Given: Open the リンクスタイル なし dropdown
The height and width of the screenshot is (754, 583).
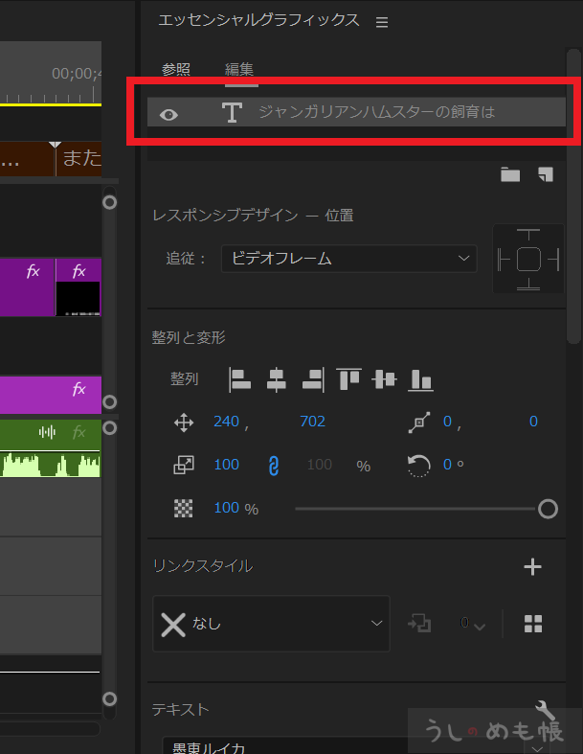Looking at the screenshot, I should [x=271, y=624].
